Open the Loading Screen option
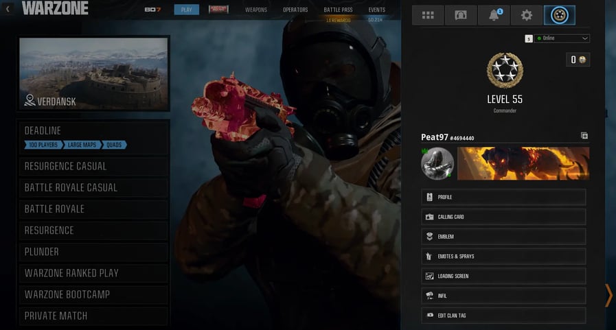This screenshot has width=616, height=330. (503, 276)
